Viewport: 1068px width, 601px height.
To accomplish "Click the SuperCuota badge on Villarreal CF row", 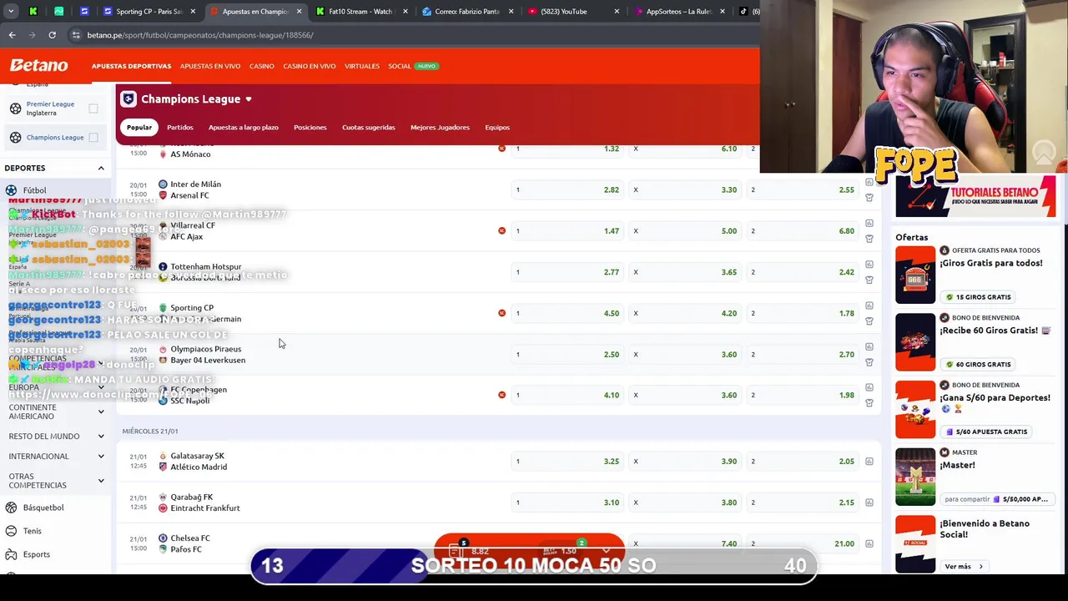I will click(x=501, y=230).
